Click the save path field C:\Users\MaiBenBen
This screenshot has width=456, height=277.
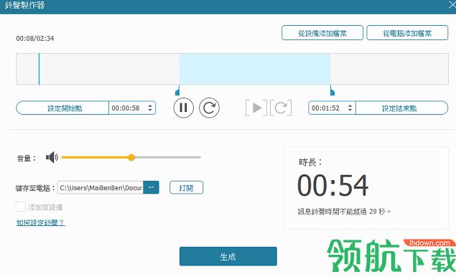click(101, 187)
